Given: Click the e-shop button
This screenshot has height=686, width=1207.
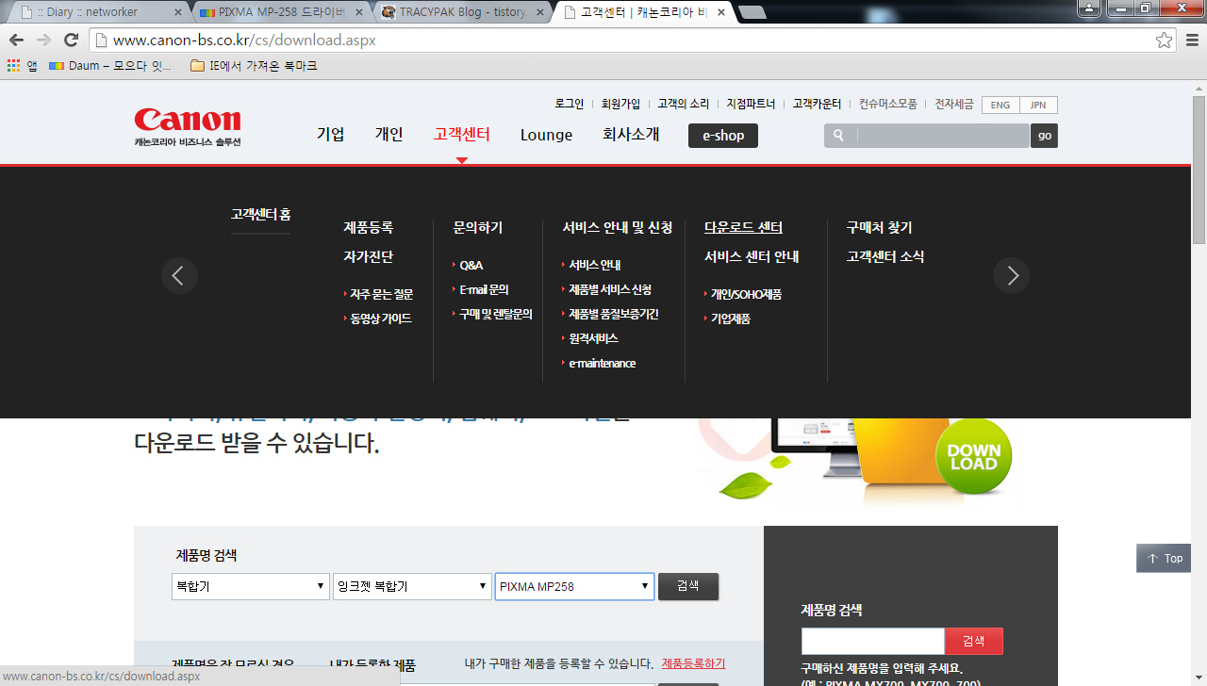Looking at the screenshot, I should [x=723, y=136].
